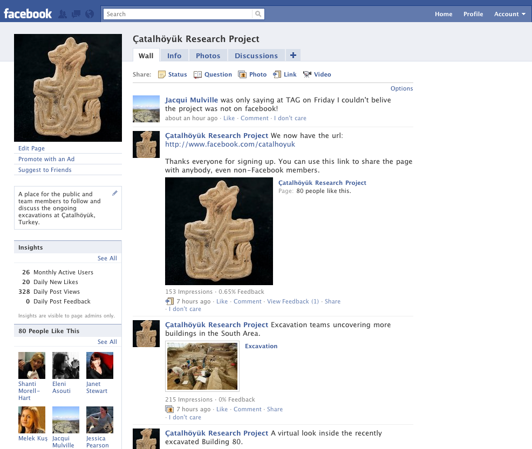The width and height of the screenshot is (532, 449).
Task: Click Eleni Asouti name link
Action: (x=62, y=388)
